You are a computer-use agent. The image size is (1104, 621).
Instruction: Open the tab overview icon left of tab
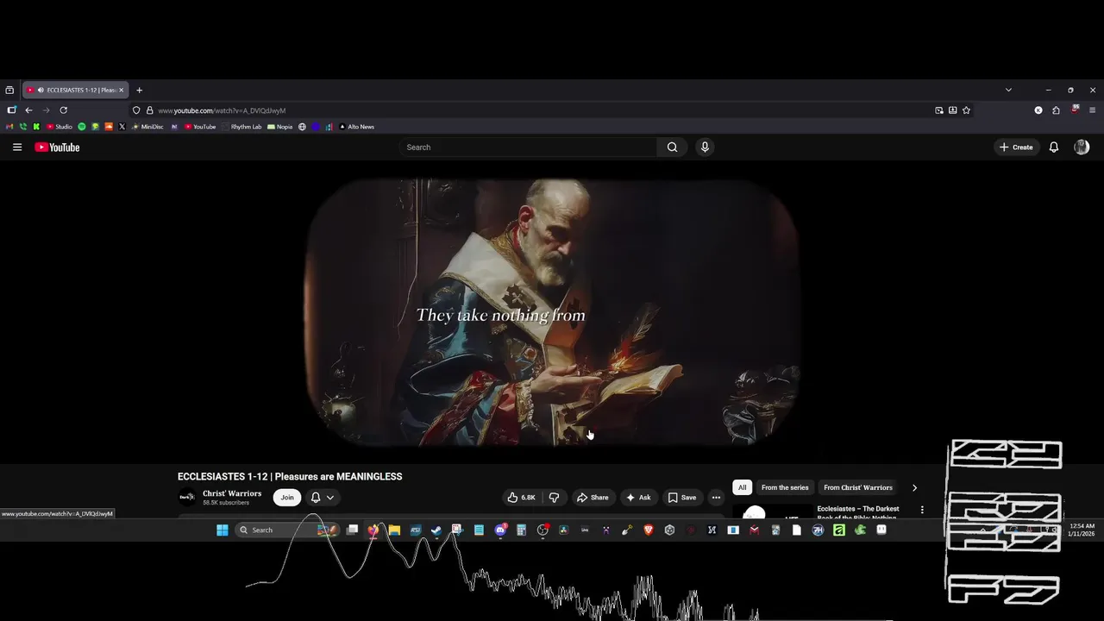point(9,90)
